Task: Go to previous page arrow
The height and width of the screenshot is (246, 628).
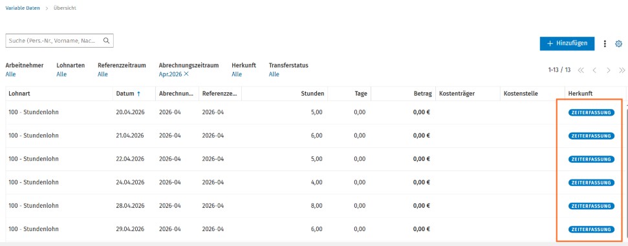Action: click(594, 70)
